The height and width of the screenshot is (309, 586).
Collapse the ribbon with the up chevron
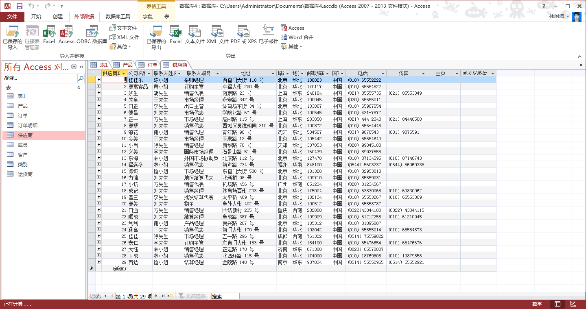580,57
